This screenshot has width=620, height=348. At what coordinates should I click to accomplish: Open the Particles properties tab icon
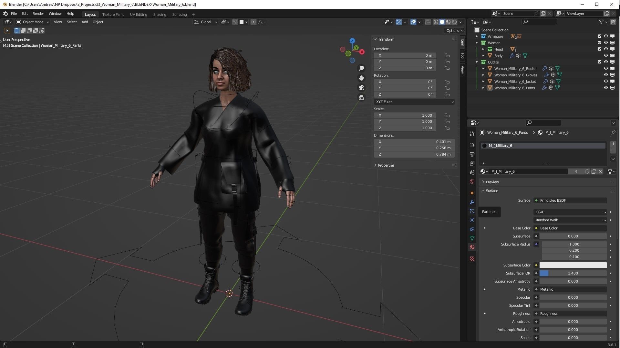[472, 211]
